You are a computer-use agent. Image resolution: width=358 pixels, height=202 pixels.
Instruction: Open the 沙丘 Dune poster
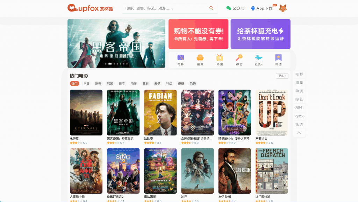coord(198,171)
